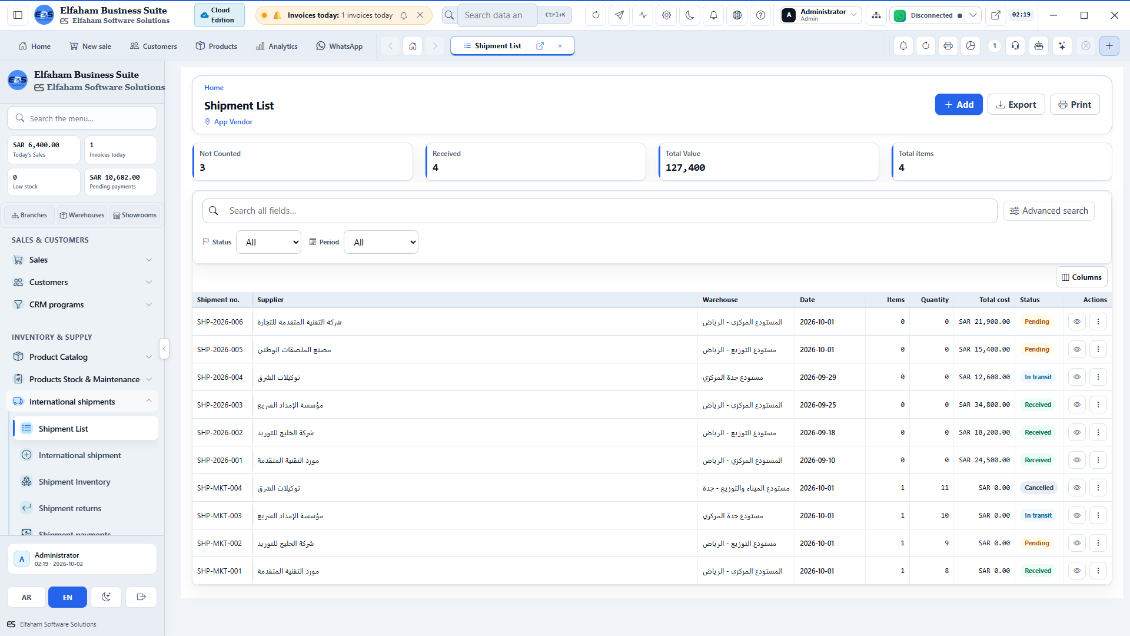Open the activity pulse icon
Image resolution: width=1130 pixels, height=636 pixels.
tap(643, 15)
